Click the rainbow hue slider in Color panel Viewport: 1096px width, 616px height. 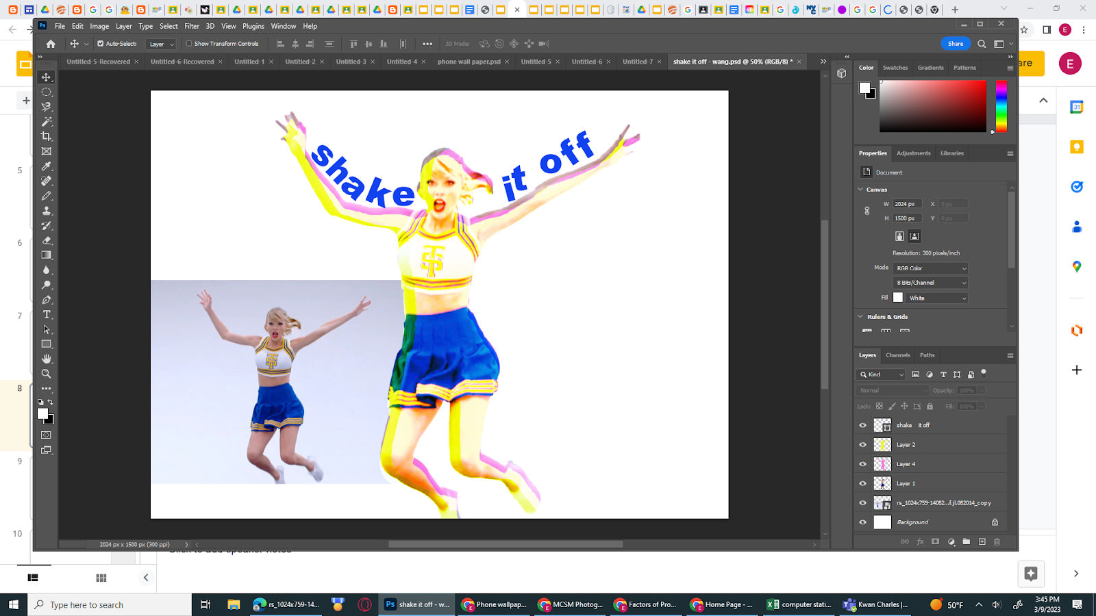pyautogui.click(x=1001, y=107)
